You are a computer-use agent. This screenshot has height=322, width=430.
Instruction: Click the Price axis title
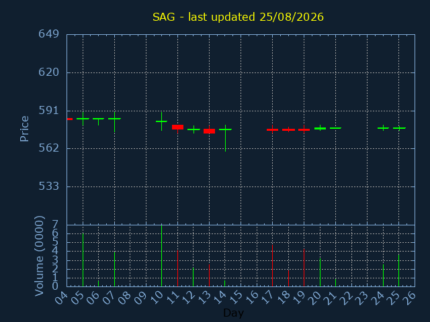pos(24,129)
